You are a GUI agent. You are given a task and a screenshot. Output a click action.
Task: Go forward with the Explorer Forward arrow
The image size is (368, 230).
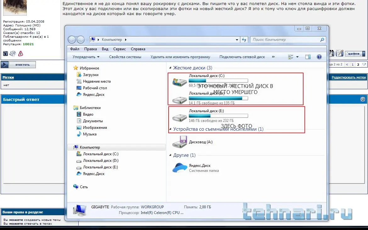pos(81,40)
